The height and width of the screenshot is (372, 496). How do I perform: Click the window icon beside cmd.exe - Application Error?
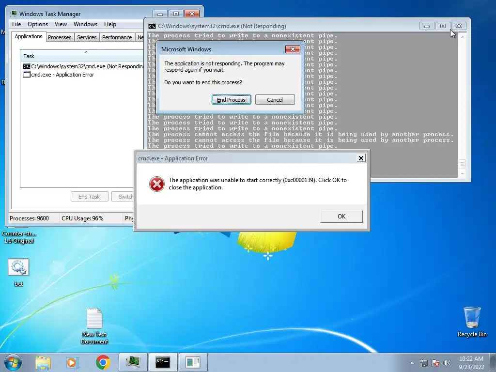coord(27,75)
